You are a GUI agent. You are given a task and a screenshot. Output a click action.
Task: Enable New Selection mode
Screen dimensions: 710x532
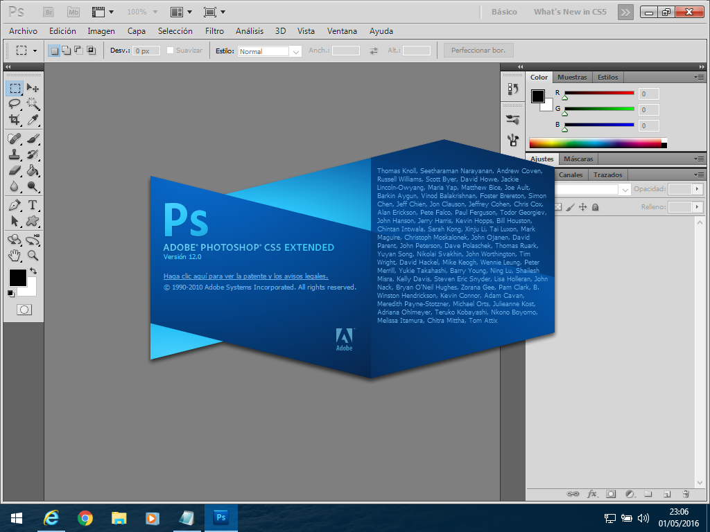click(x=54, y=50)
